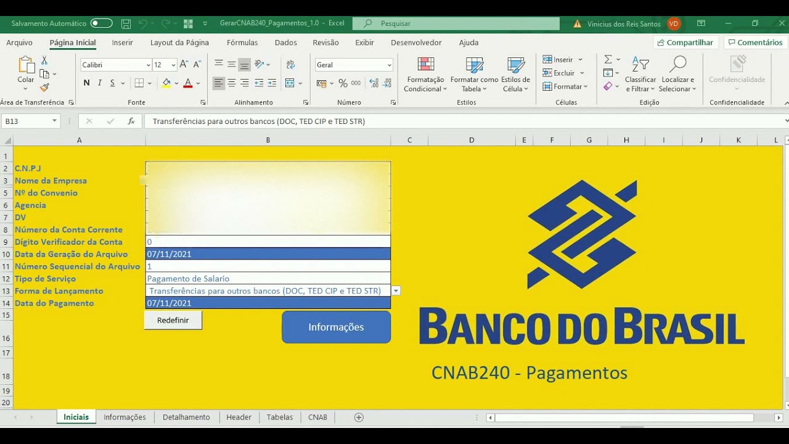
Task: Open Formatação Condicional menu
Action: click(425, 74)
